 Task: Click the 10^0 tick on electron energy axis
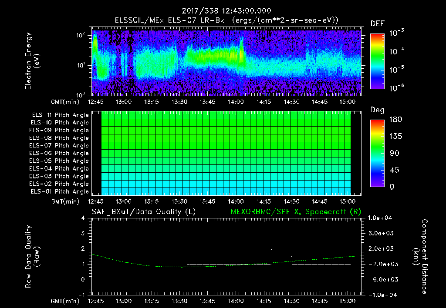pos(81,95)
